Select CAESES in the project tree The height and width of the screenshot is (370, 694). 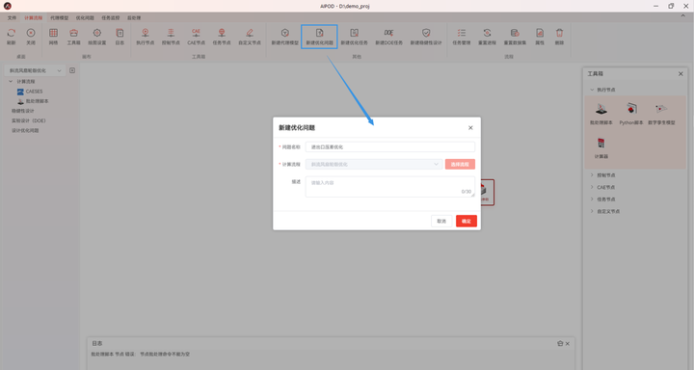pyautogui.click(x=34, y=92)
